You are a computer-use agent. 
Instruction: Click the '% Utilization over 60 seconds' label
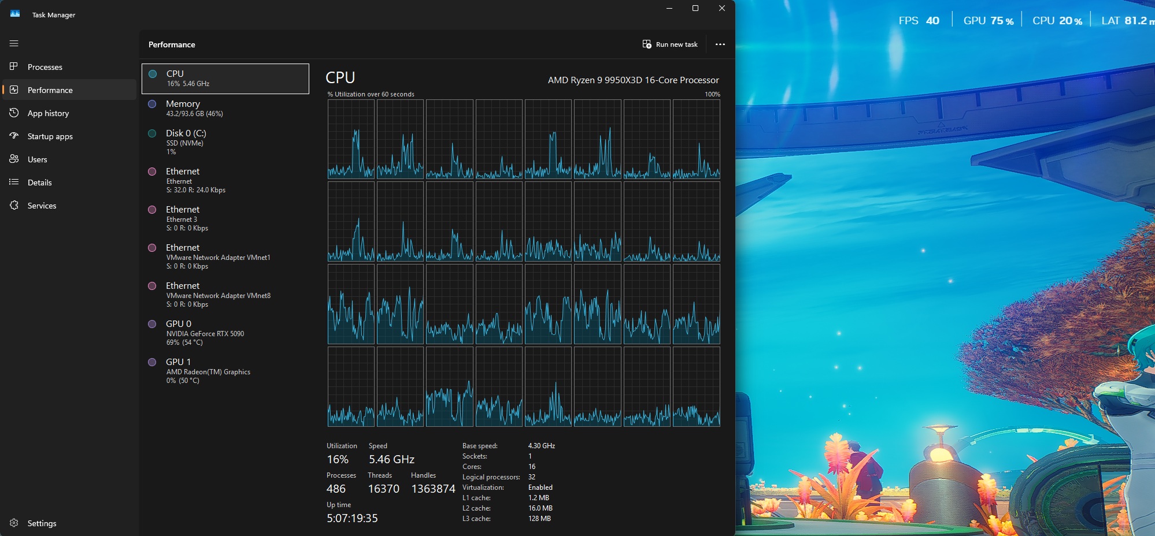tap(371, 94)
